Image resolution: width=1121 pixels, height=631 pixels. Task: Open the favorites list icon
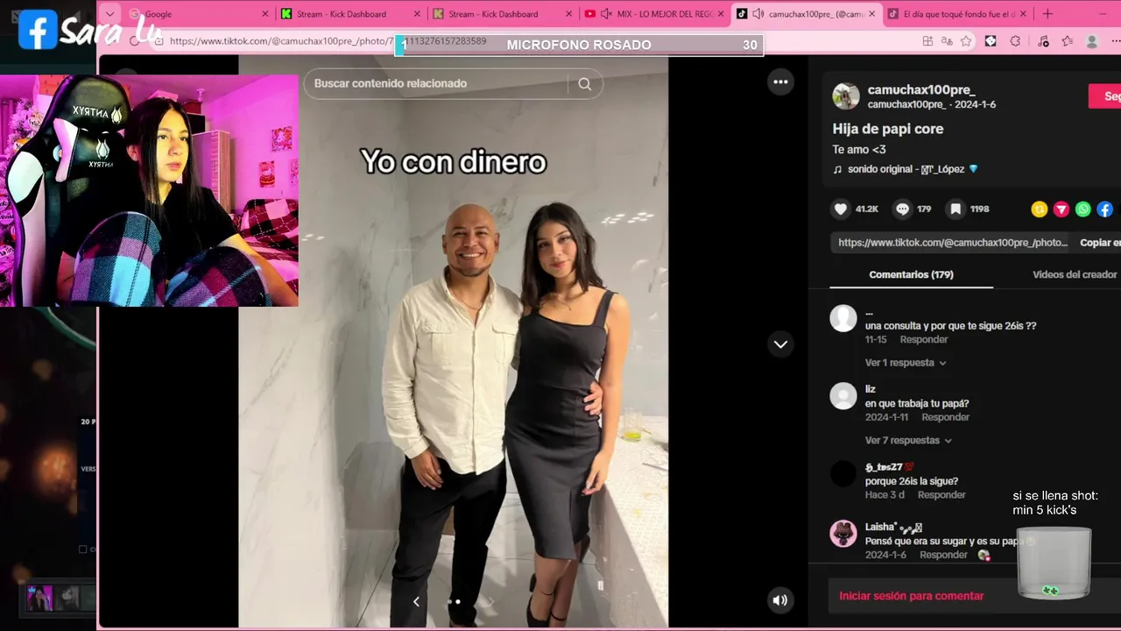(x=1067, y=41)
